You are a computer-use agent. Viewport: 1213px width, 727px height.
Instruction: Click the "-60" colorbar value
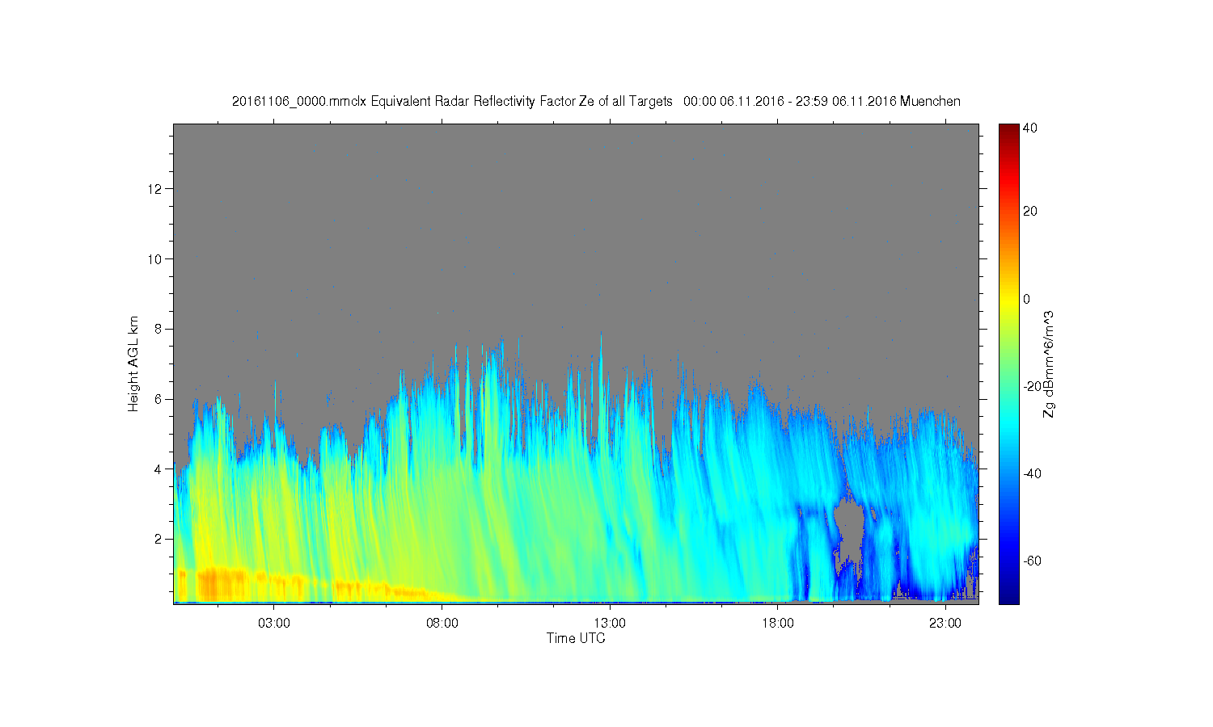[1033, 561]
